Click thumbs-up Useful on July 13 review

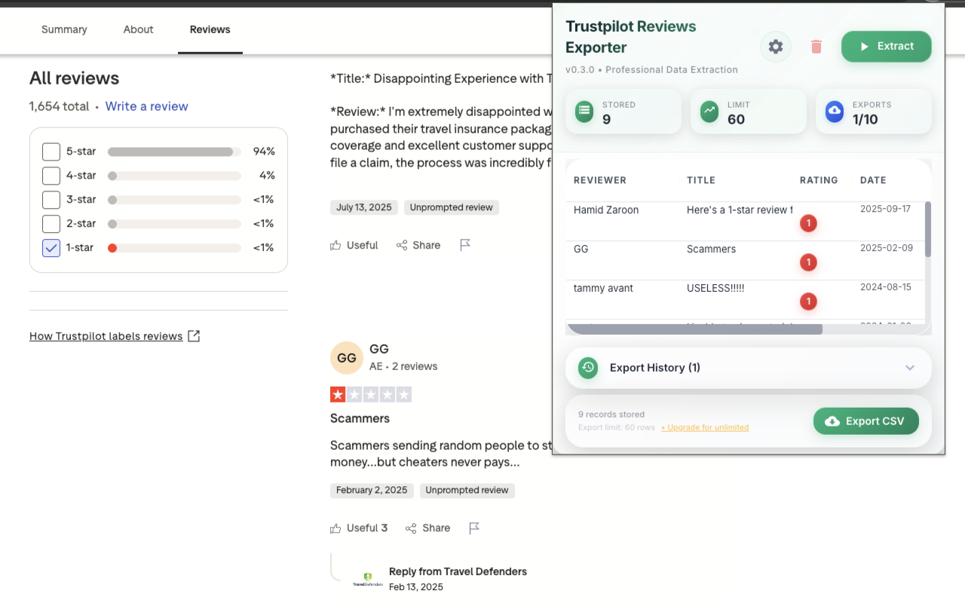tap(354, 245)
